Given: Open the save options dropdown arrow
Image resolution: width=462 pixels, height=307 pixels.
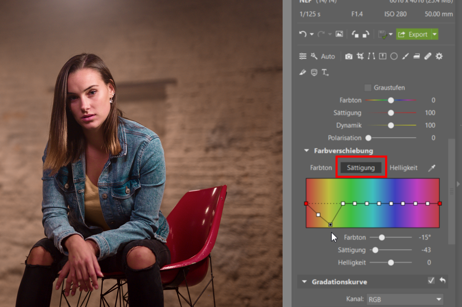Looking at the screenshot, I should tap(391, 34).
